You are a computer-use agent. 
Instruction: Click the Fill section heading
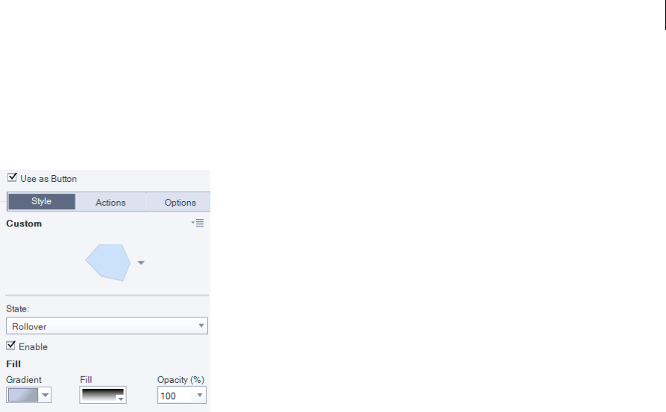tap(13, 364)
